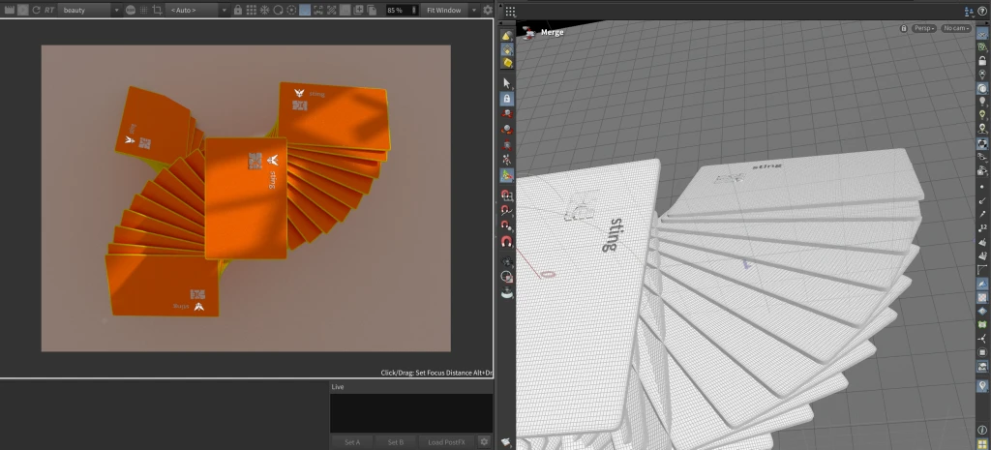
Task: Select the crop region tool
Action: [x=158, y=10]
